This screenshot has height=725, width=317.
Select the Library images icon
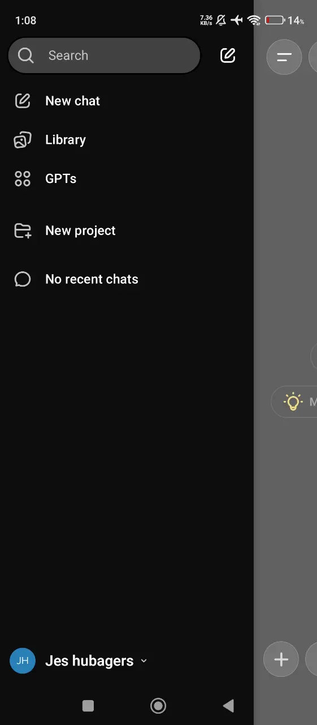tap(22, 140)
